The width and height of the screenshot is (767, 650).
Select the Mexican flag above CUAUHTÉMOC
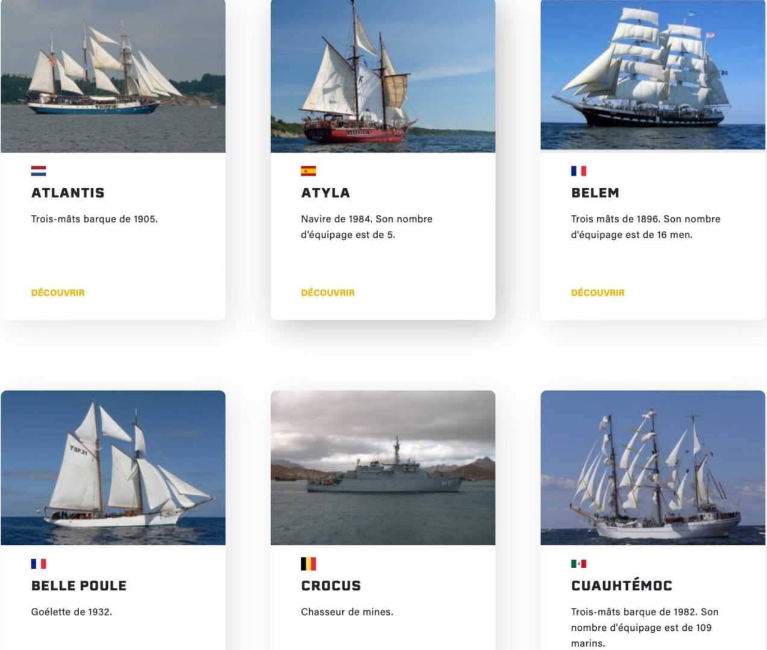[x=577, y=564]
